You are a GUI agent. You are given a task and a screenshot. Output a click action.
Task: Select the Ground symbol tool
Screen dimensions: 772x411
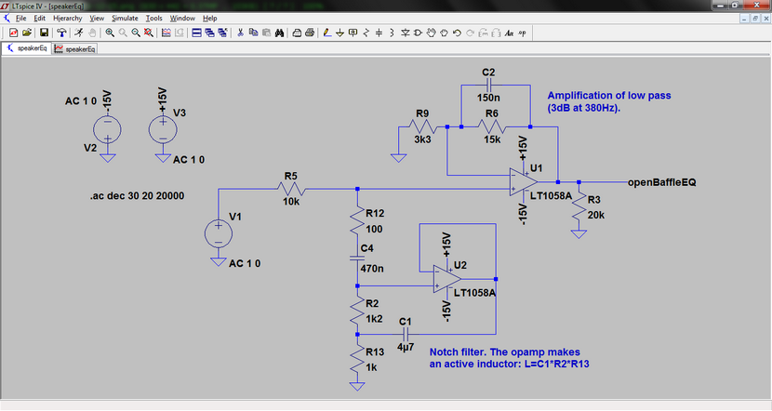point(340,33)
